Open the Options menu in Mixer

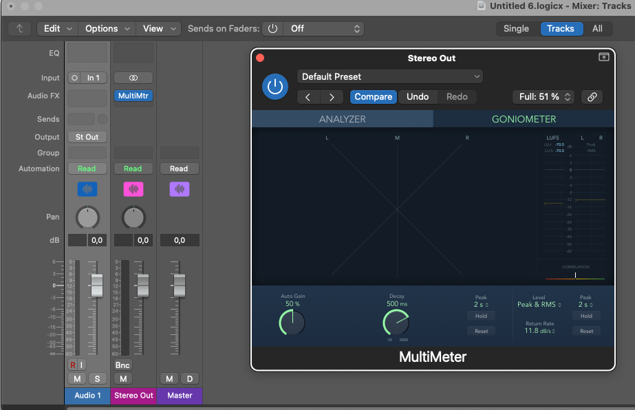point(107,29)
